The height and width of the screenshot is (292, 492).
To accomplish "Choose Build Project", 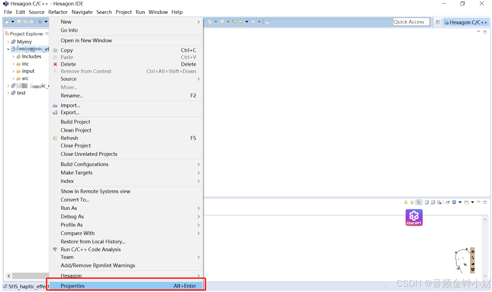I will 126,122.
